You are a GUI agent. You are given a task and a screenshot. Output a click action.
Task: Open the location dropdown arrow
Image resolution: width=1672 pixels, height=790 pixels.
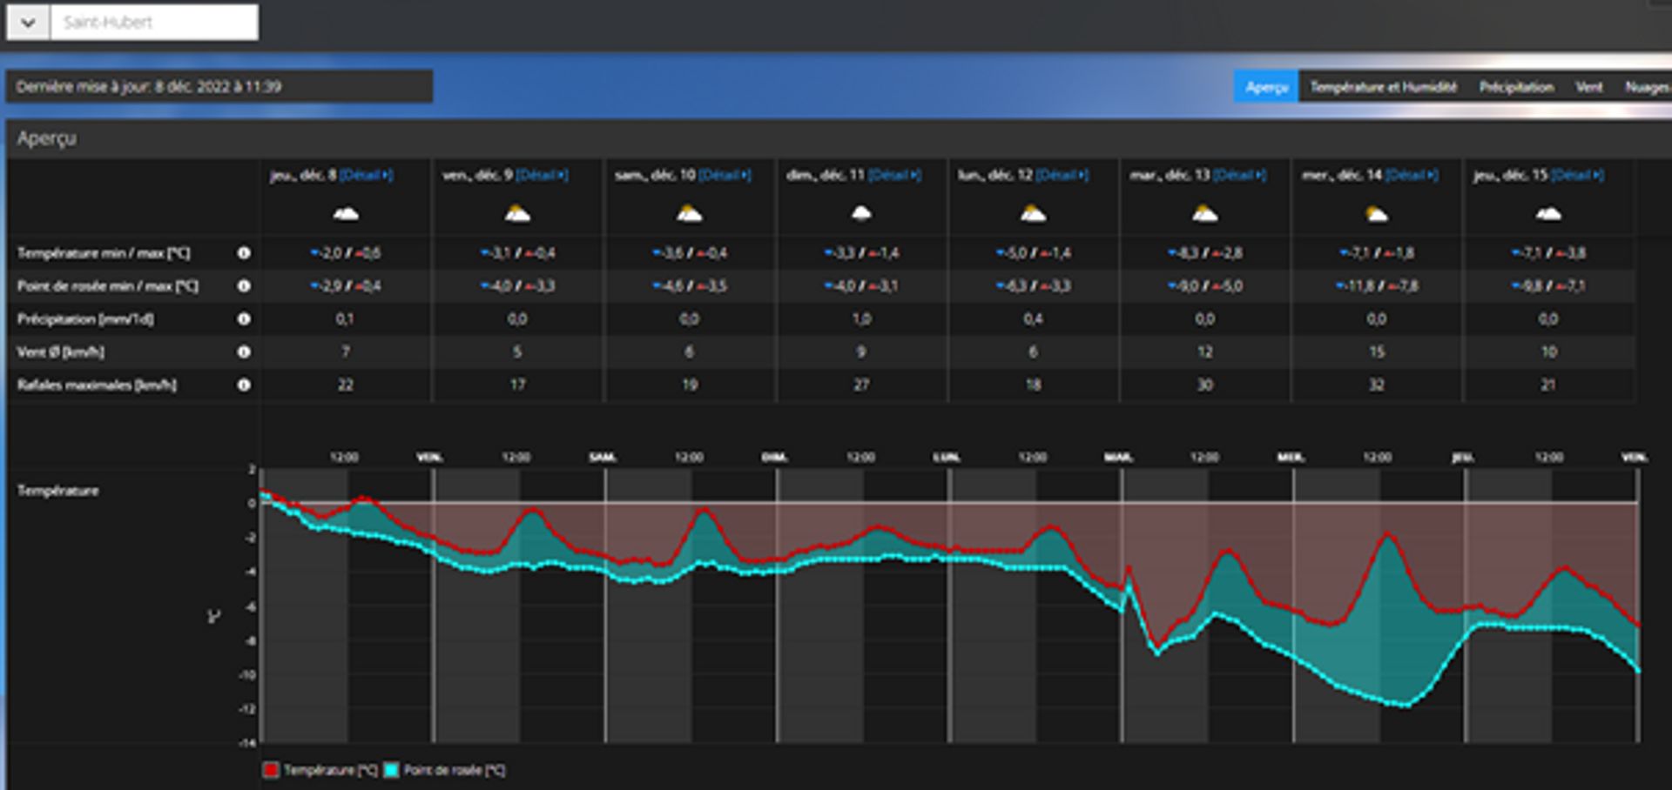click(28, 22)
